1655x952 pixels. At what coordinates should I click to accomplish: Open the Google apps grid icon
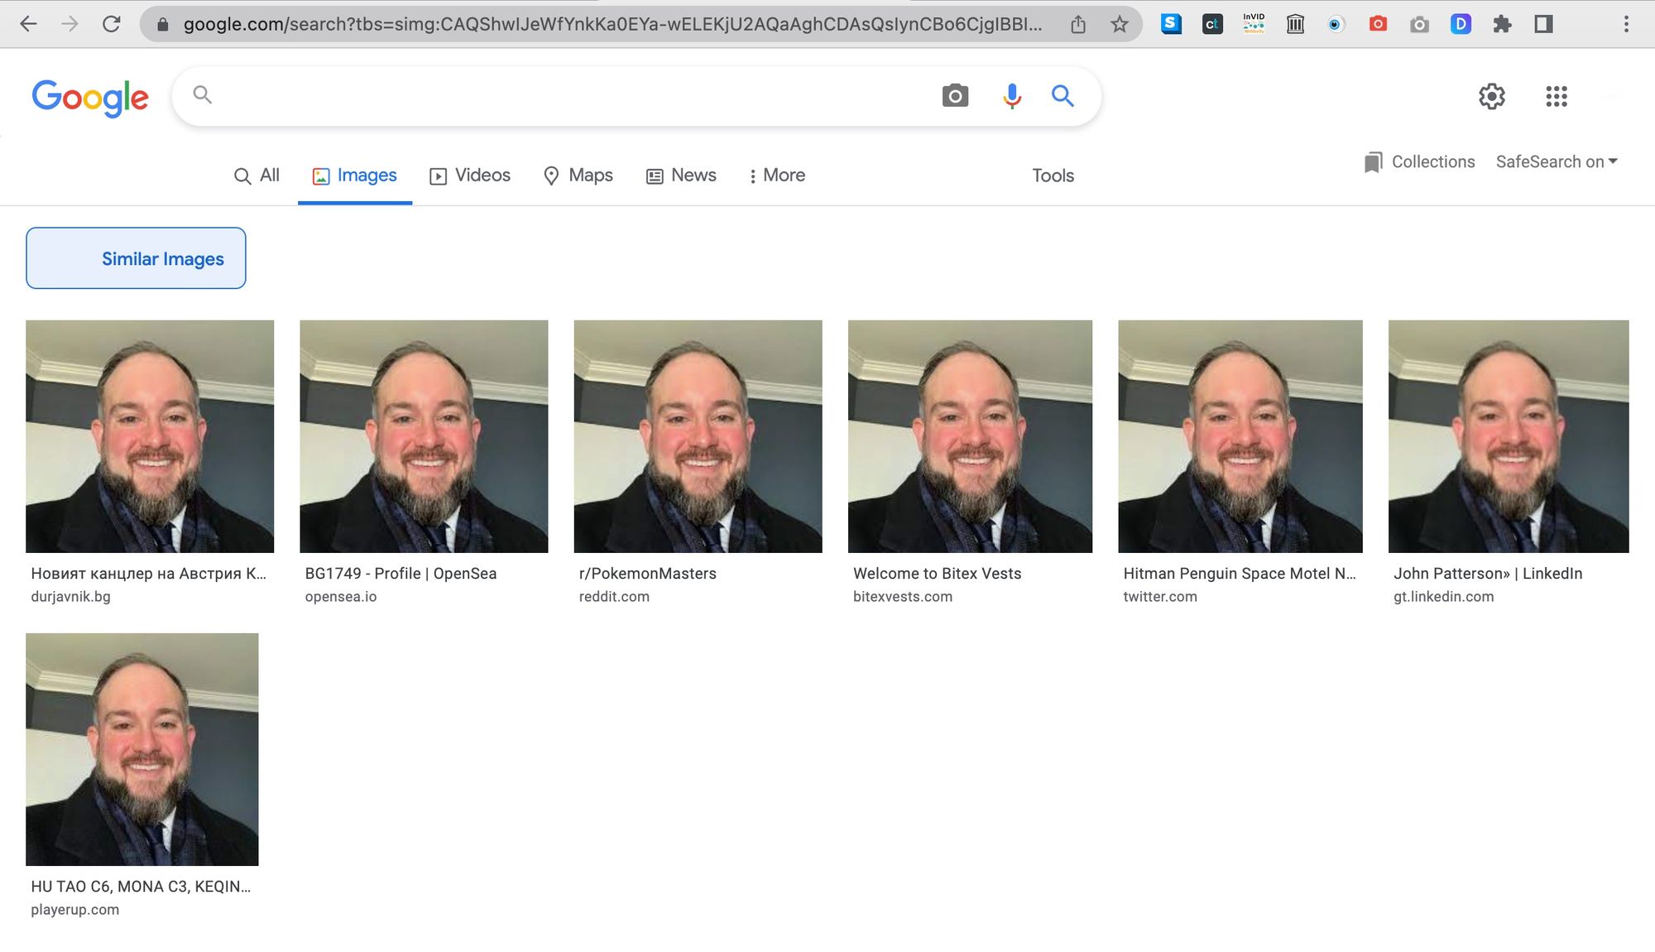click(x=1556, y=96)
